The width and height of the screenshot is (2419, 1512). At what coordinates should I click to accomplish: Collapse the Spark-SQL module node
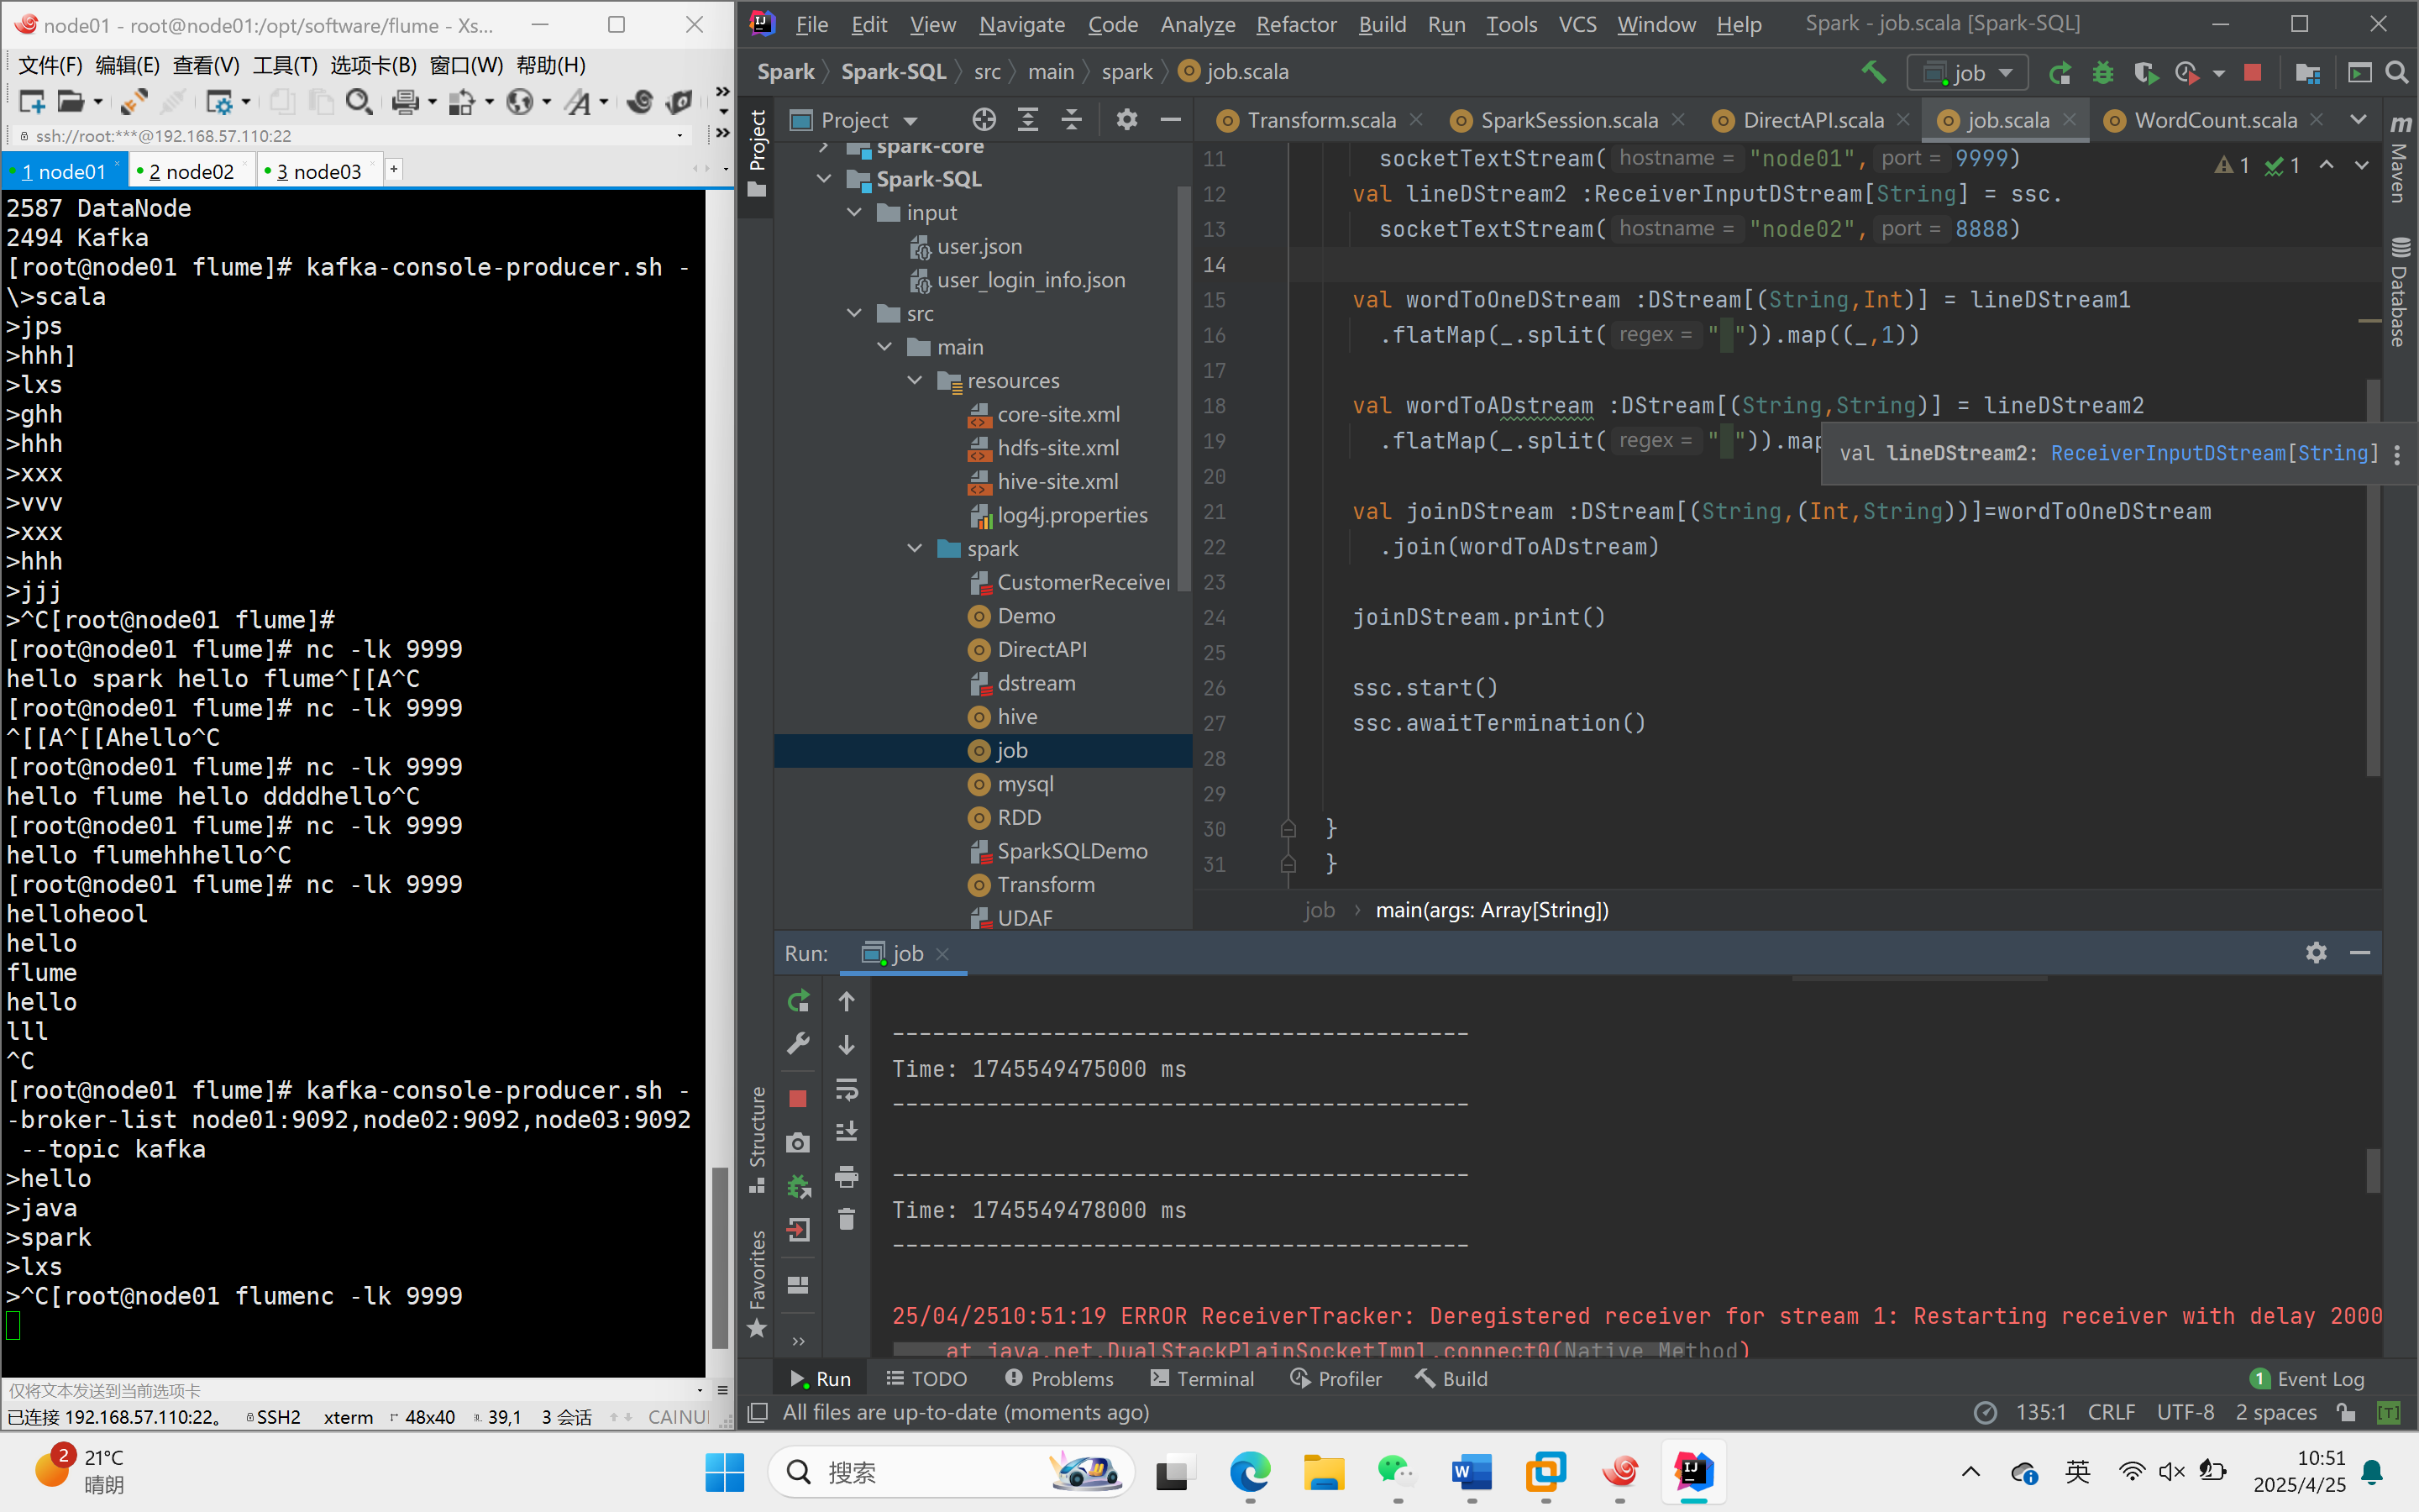pyautogui.click(x=824, y=179)
